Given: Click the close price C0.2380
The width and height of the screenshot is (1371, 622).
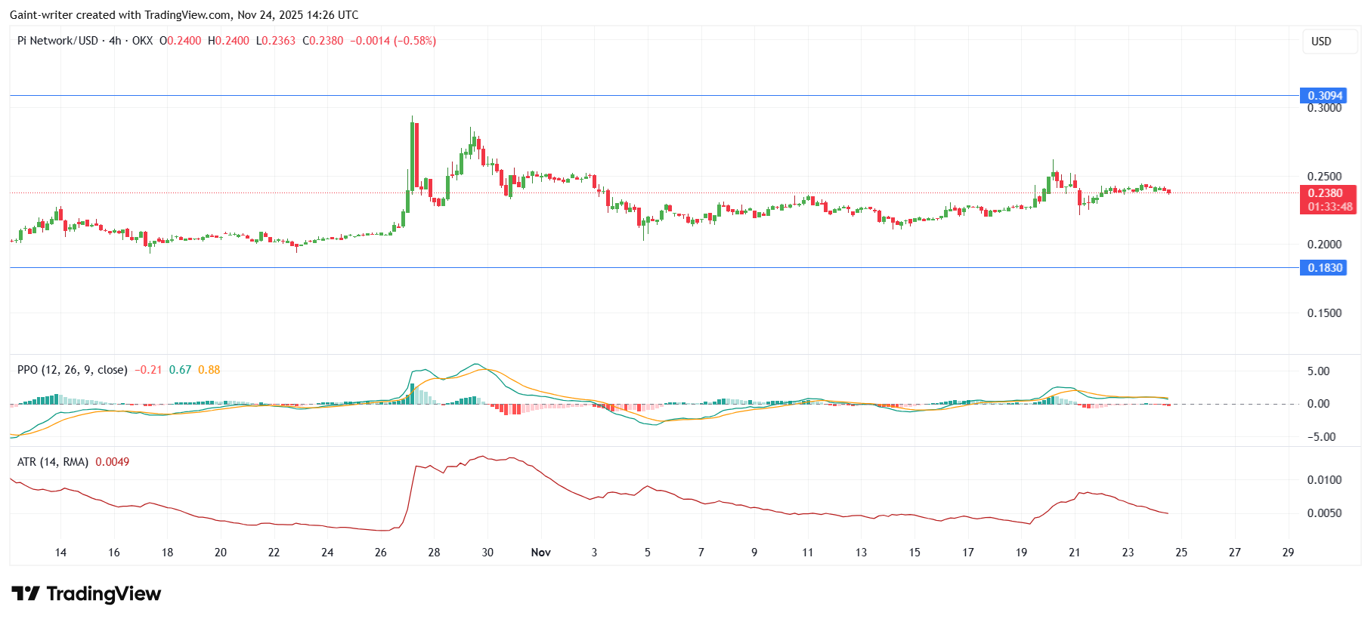Looking at the screenshot, I should pyautogui.click(x=323, y=41).
